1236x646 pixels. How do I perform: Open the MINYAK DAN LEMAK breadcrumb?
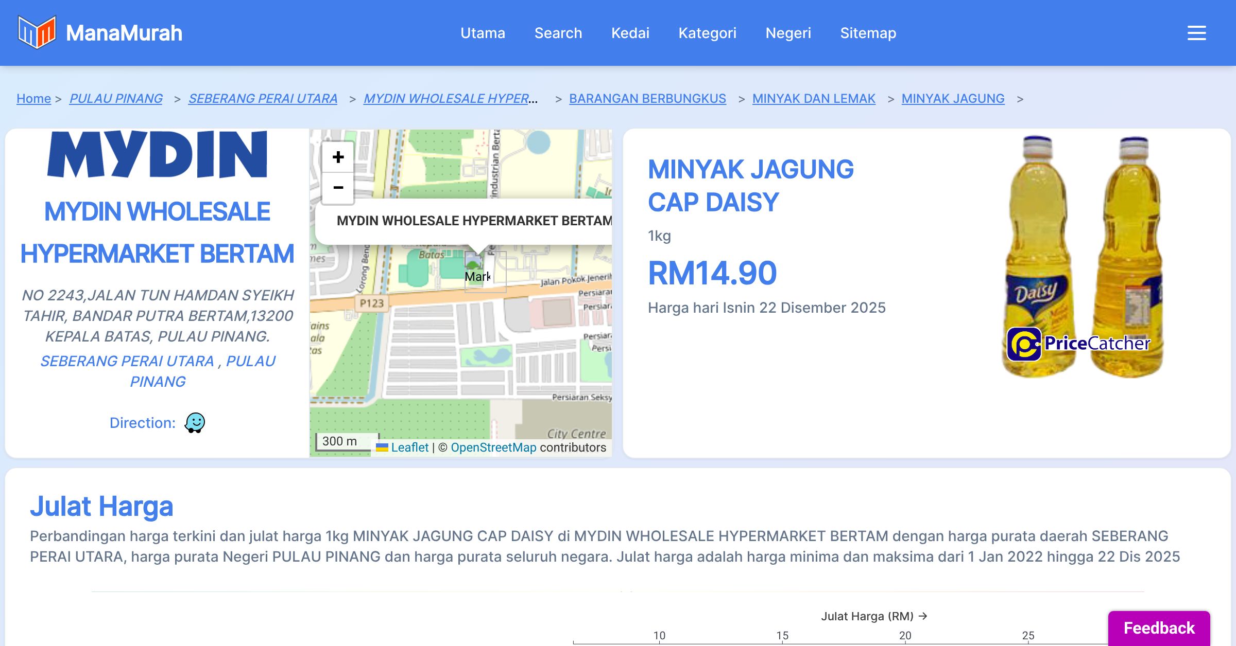pos(813,98)
